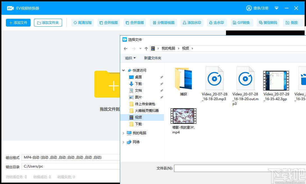This screenshot has width=306, height=184.
Task: Open the 高清压缩 tool
Action: pos(83,23)
